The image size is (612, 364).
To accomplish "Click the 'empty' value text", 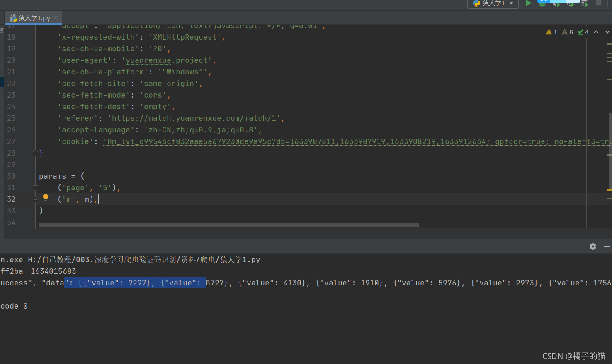I will click(x=155, y=107).
